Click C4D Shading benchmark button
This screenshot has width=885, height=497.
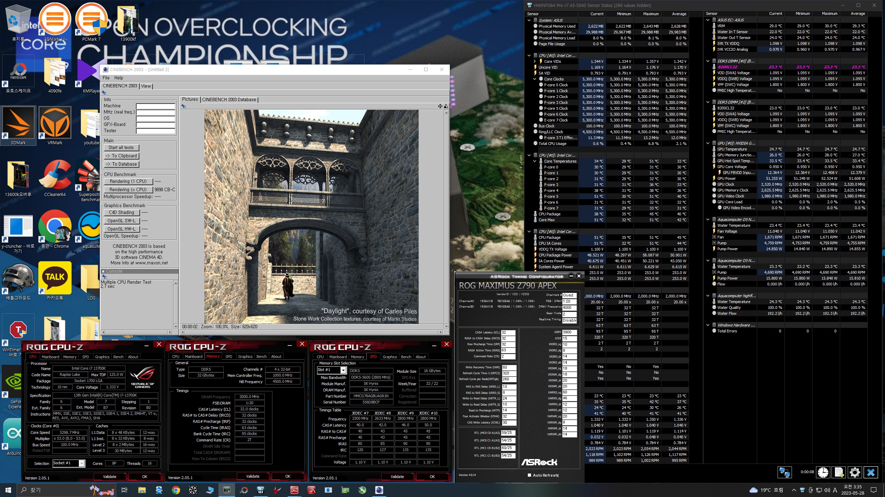point(121,213)
